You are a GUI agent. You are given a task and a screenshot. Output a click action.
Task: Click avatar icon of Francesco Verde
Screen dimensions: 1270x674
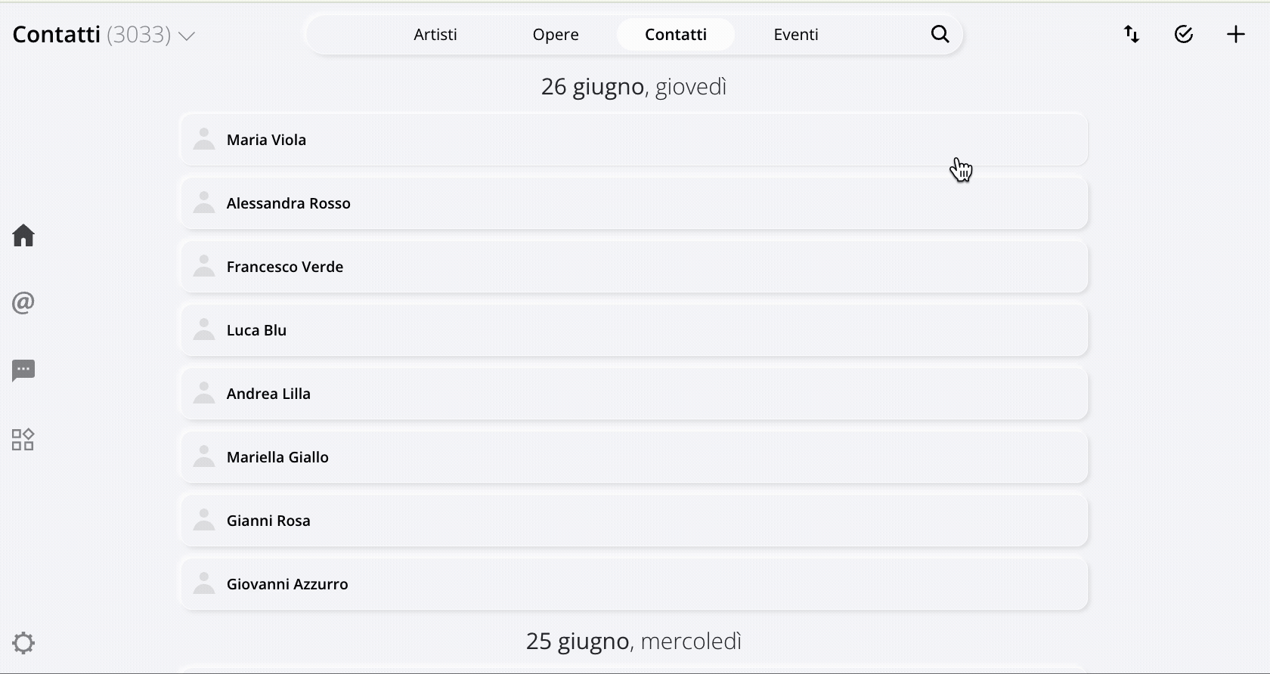[x=204, y=266]
